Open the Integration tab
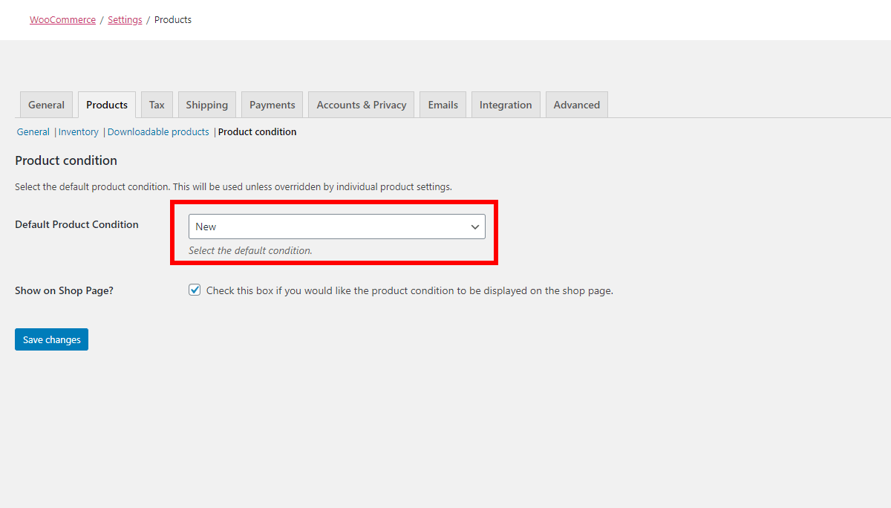891x508 pixels. click(x=506, y=104)
